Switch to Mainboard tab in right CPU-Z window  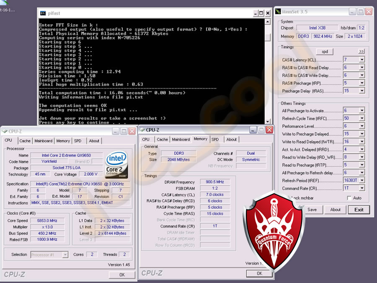point(181,139)
